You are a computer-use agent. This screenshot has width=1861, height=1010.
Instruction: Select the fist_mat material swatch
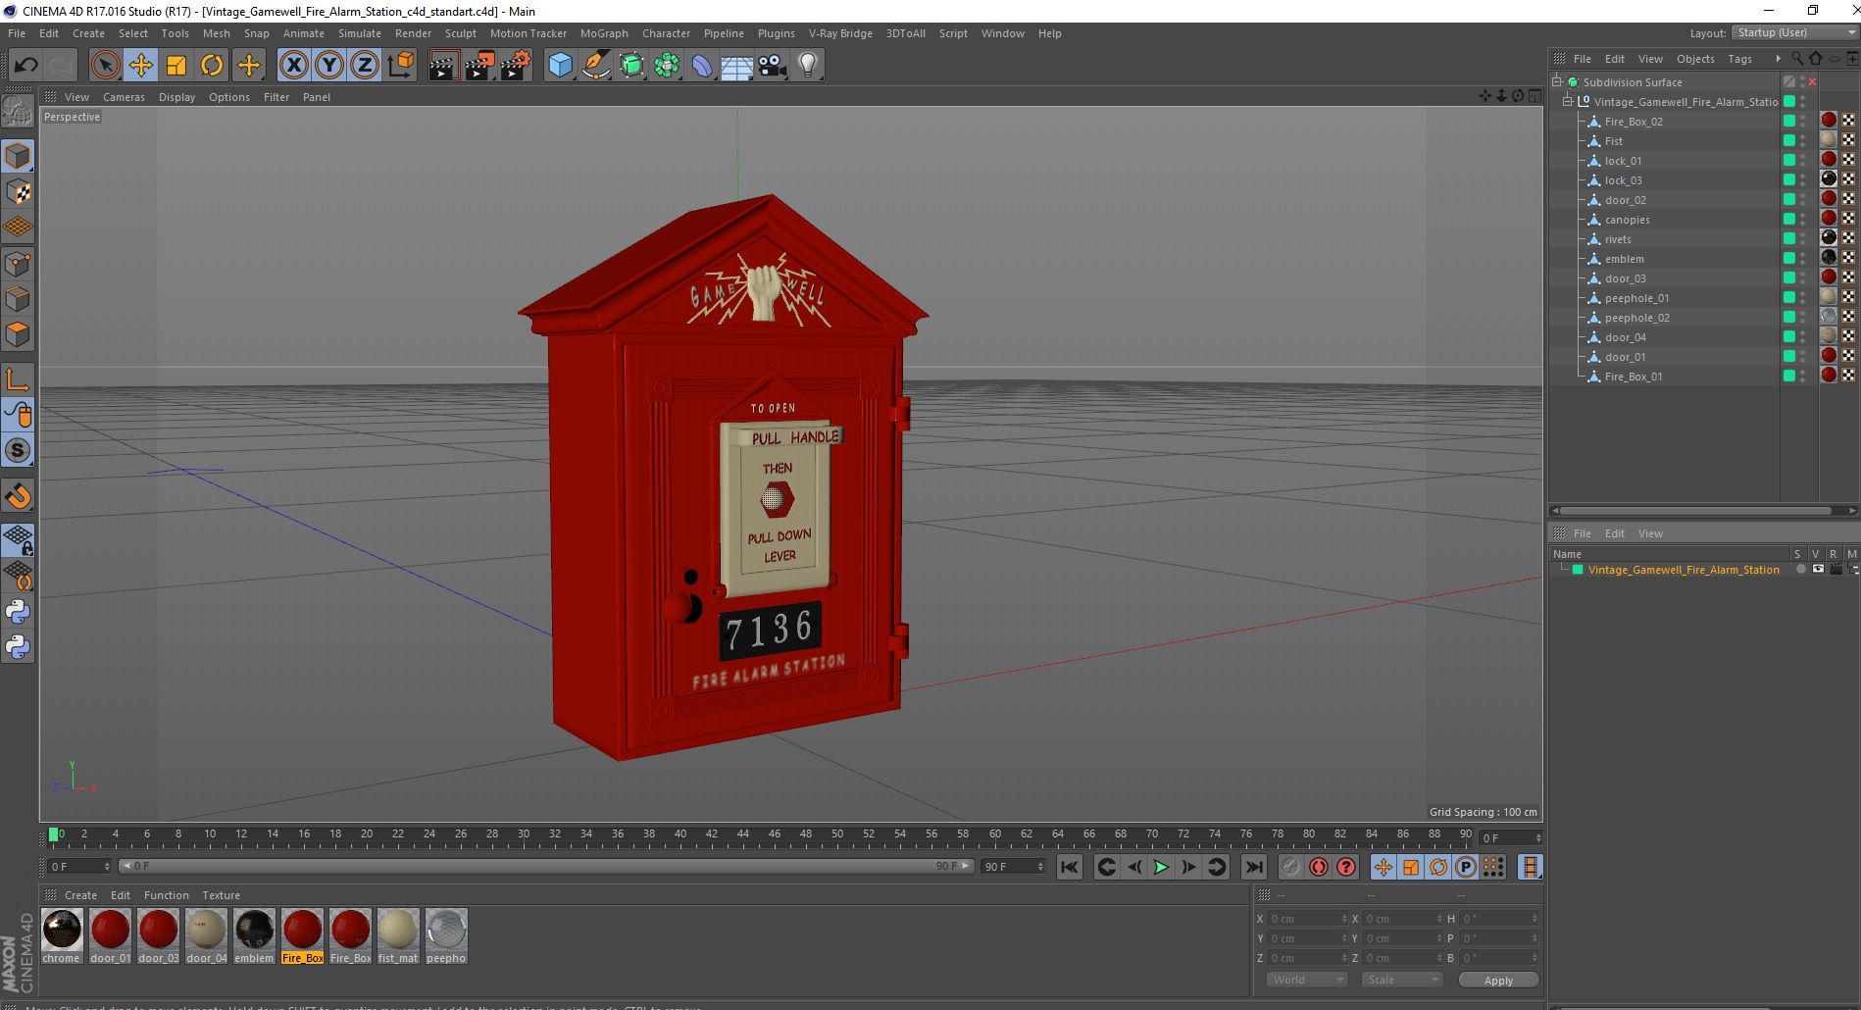pyautogui.click(x=398, y=930)
